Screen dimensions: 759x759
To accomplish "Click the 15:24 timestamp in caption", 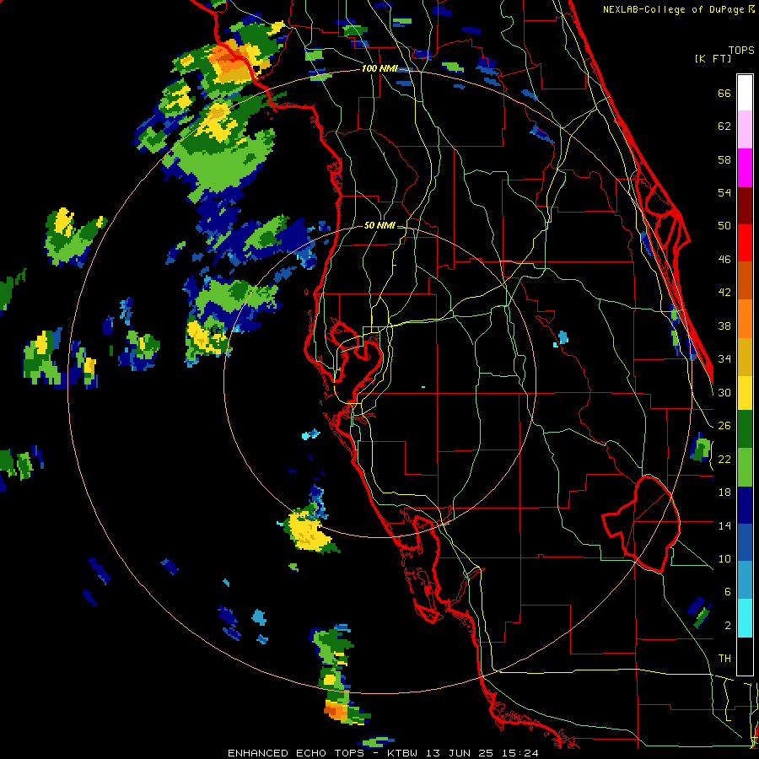I will pyautogui.click(x=519, y=753).
